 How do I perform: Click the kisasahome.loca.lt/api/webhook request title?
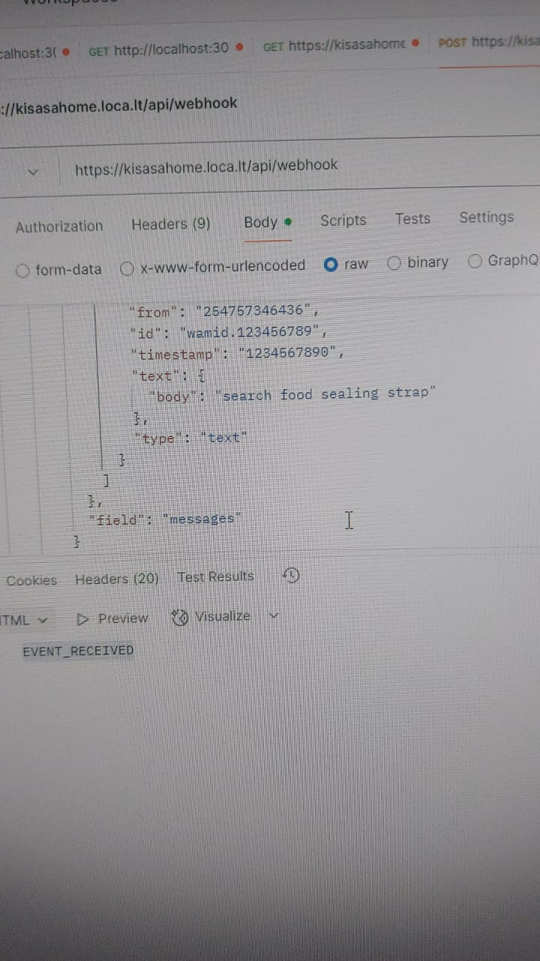(119, 105)
